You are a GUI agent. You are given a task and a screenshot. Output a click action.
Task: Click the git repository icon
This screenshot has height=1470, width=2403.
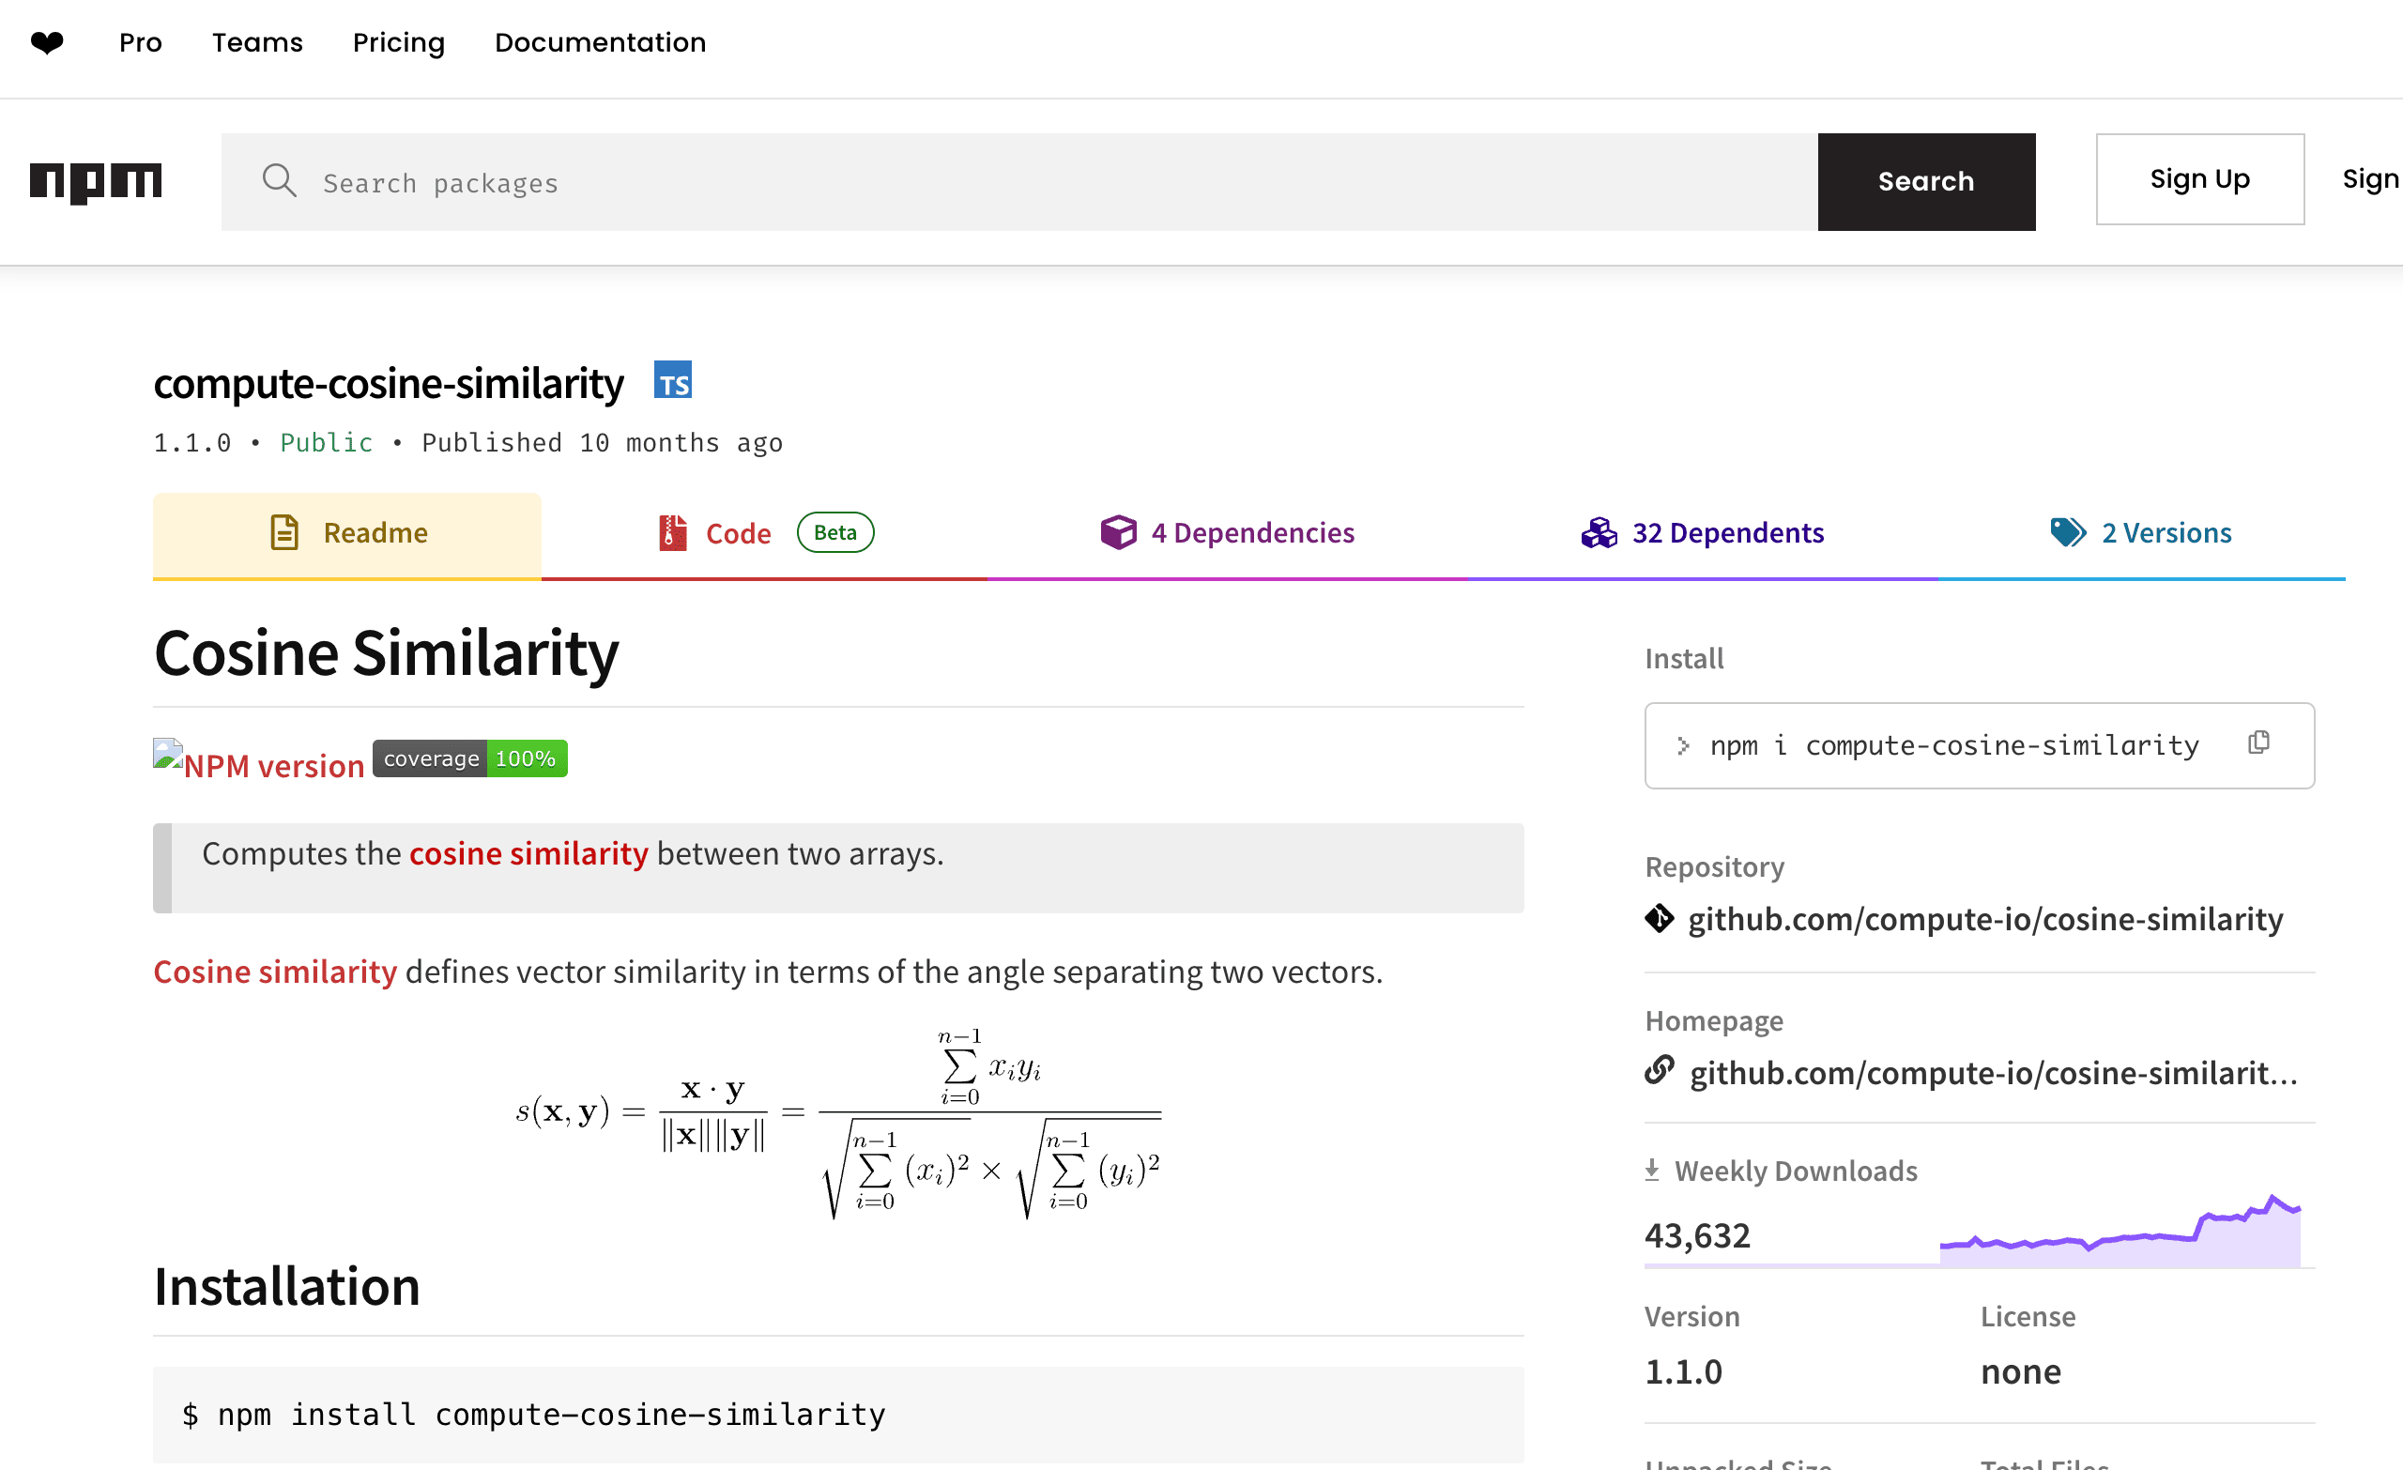click(x=1659, y=919)
